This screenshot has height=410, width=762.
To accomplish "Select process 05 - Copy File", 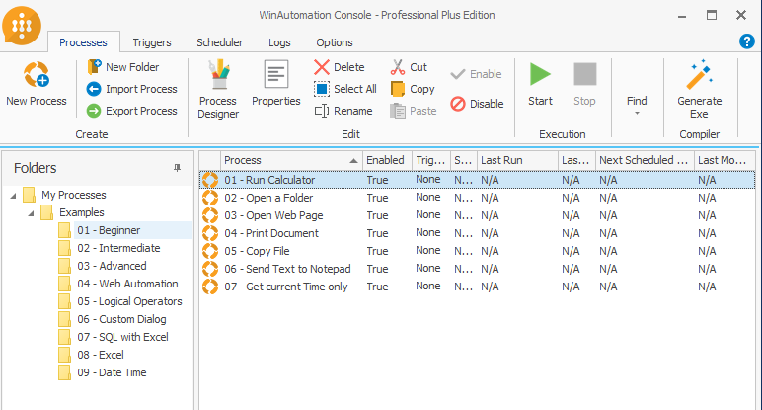I will (477, 251).
